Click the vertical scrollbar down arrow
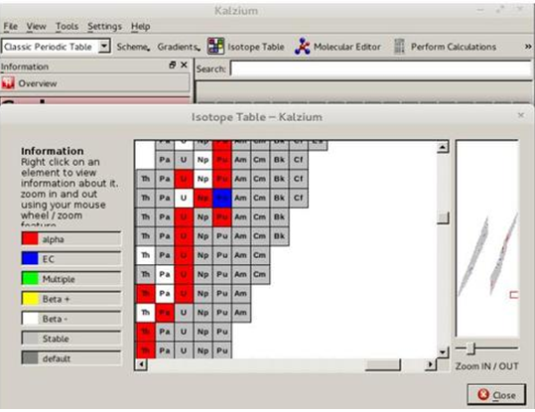 click(x=443, y=351)
